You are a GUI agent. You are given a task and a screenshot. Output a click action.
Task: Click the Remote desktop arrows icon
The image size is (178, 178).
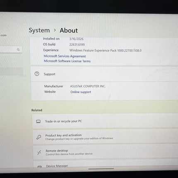39,153
